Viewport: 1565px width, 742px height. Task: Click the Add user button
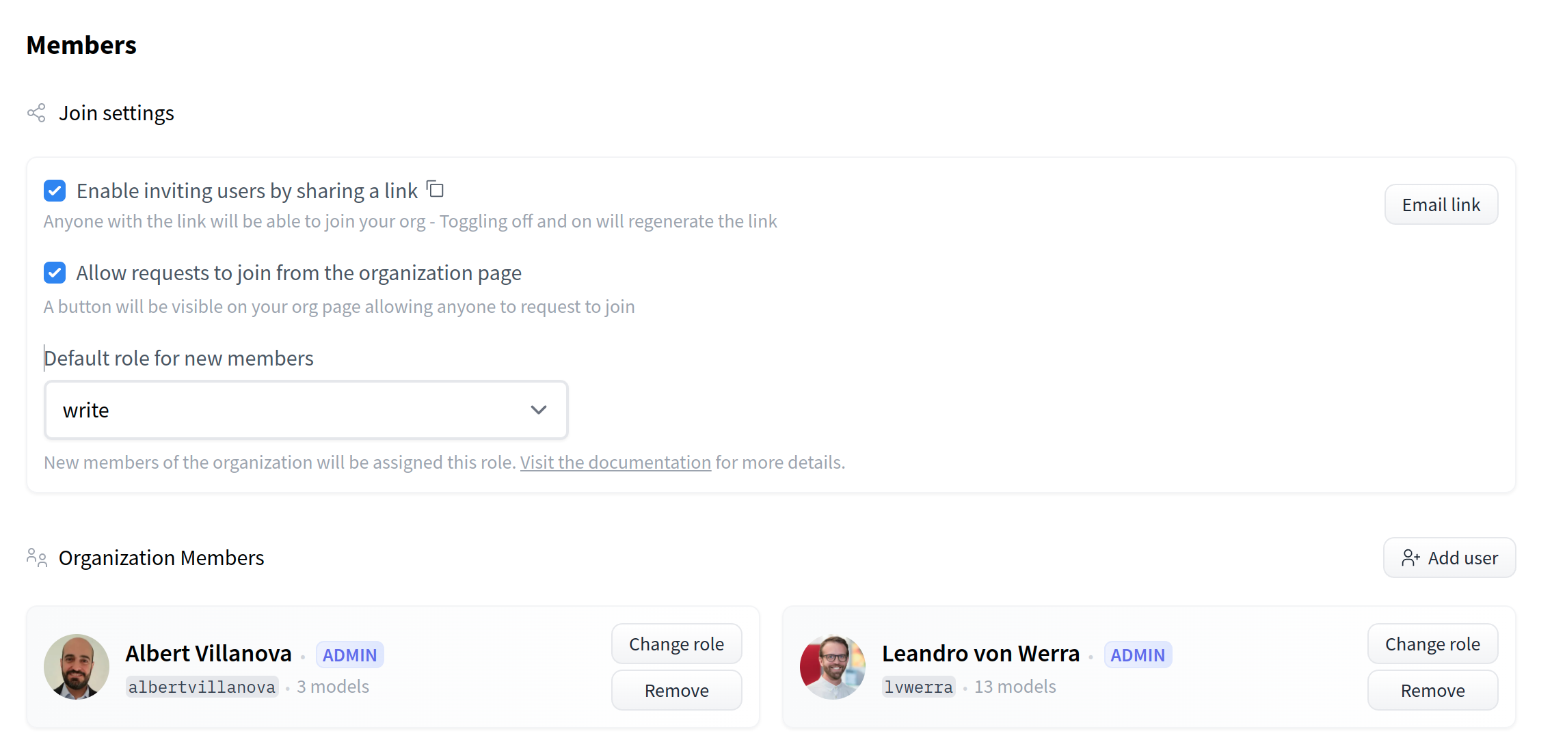pos(1449,558)
